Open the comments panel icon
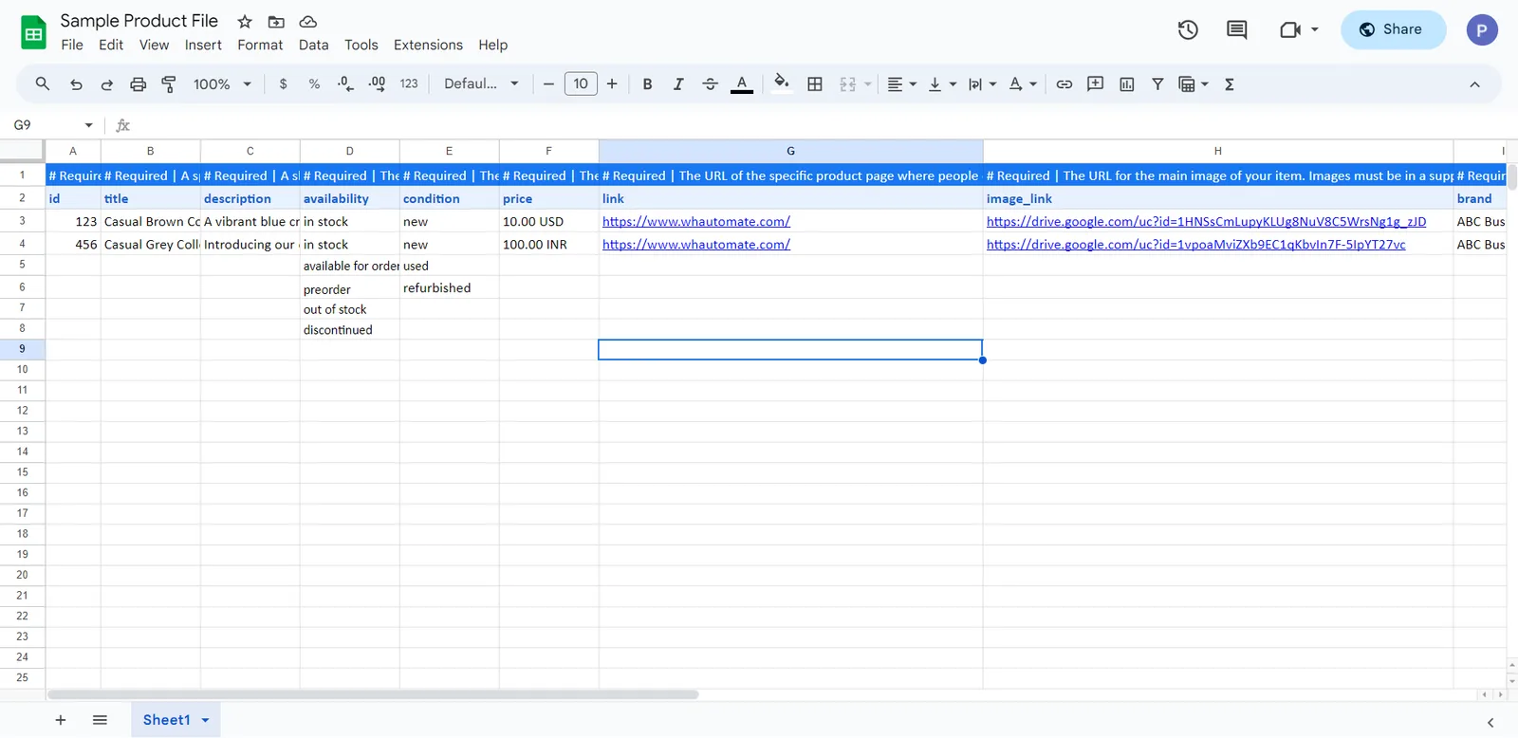This screenshot has width=1518, height=738. [1236, 29]
